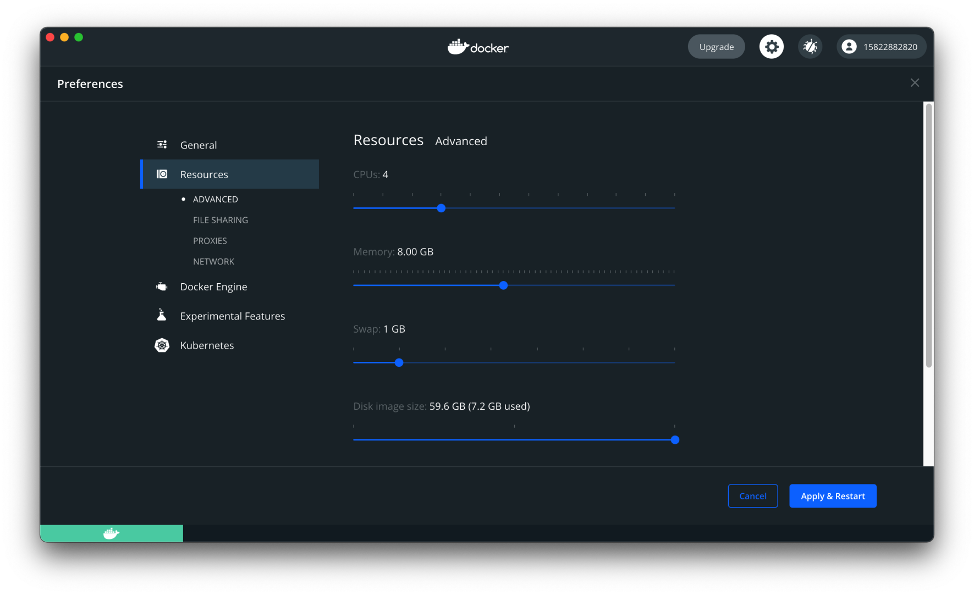This screenshot has width=974, height=595.
Task: Click the macOS yellow minimize button
Action: pos(64,37)
